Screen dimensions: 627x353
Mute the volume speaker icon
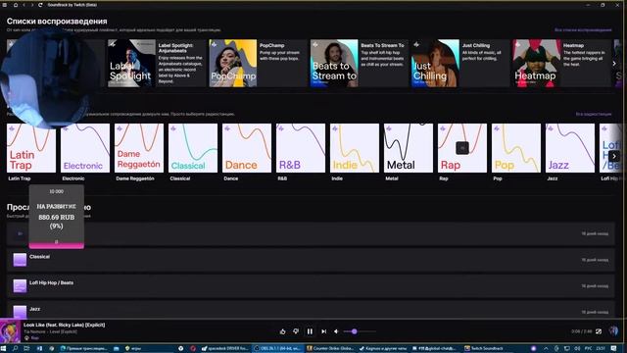336,331
